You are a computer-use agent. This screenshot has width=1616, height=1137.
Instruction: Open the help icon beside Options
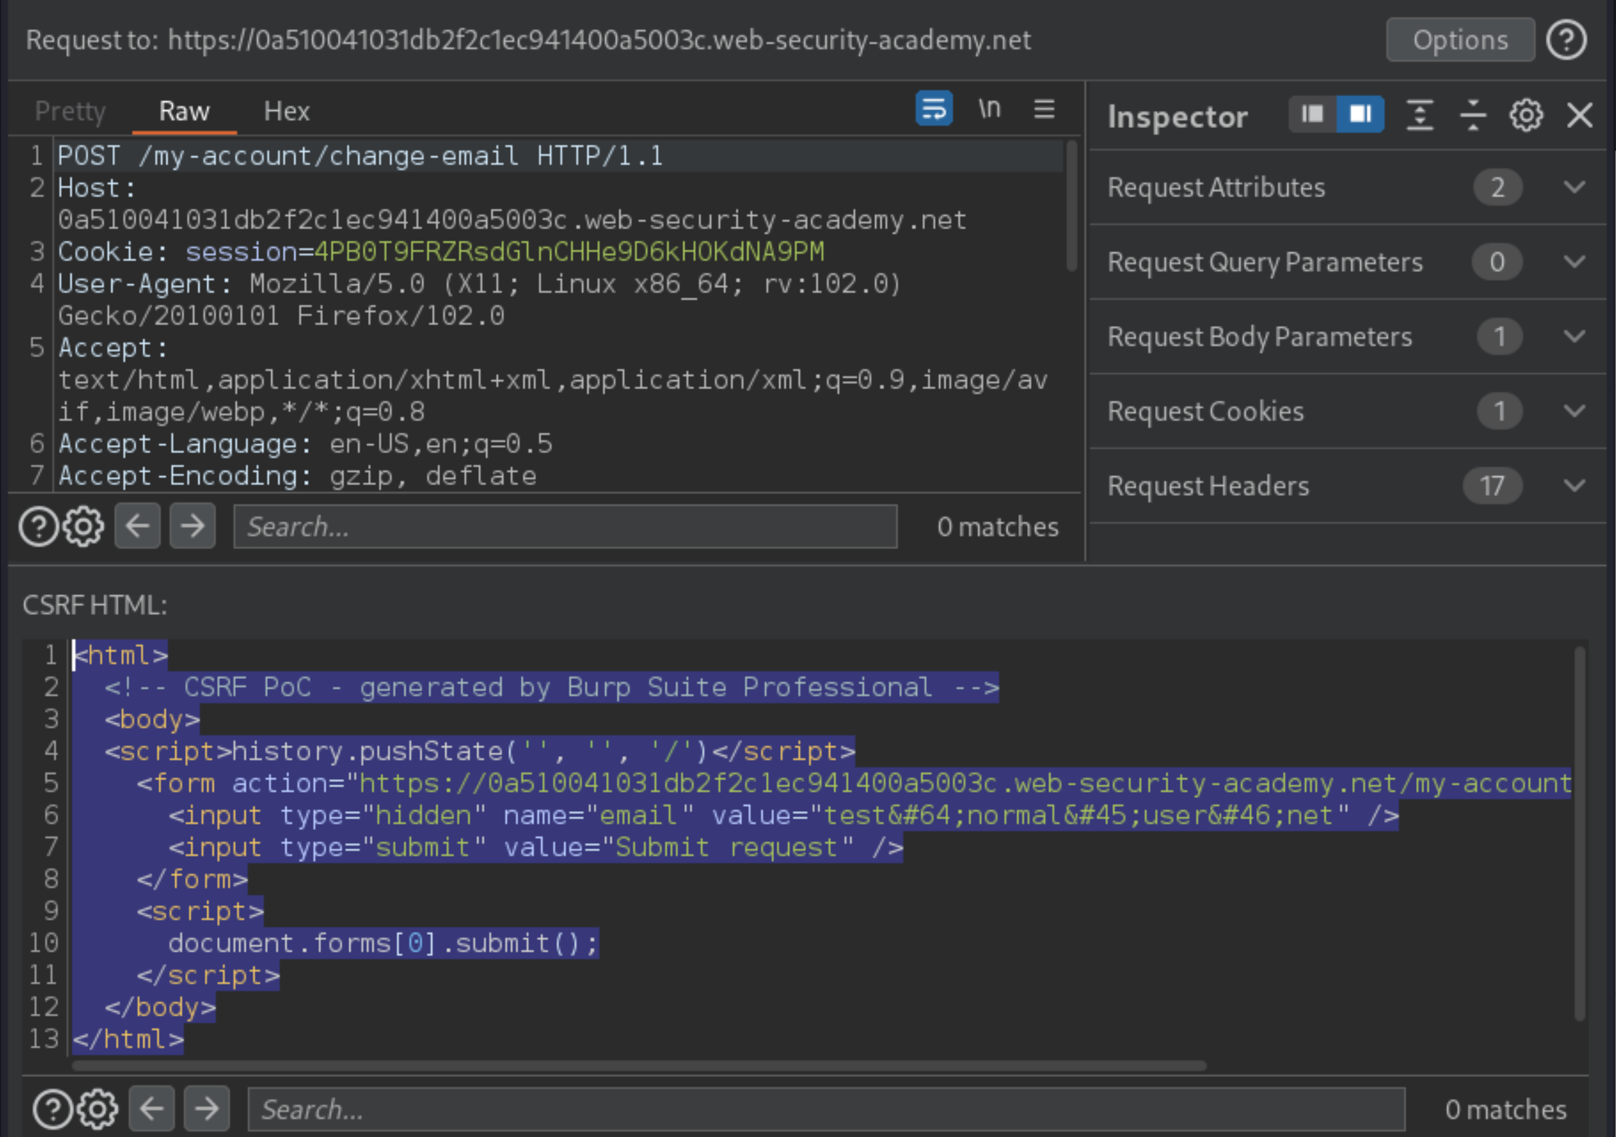[x=1566, y=40]
